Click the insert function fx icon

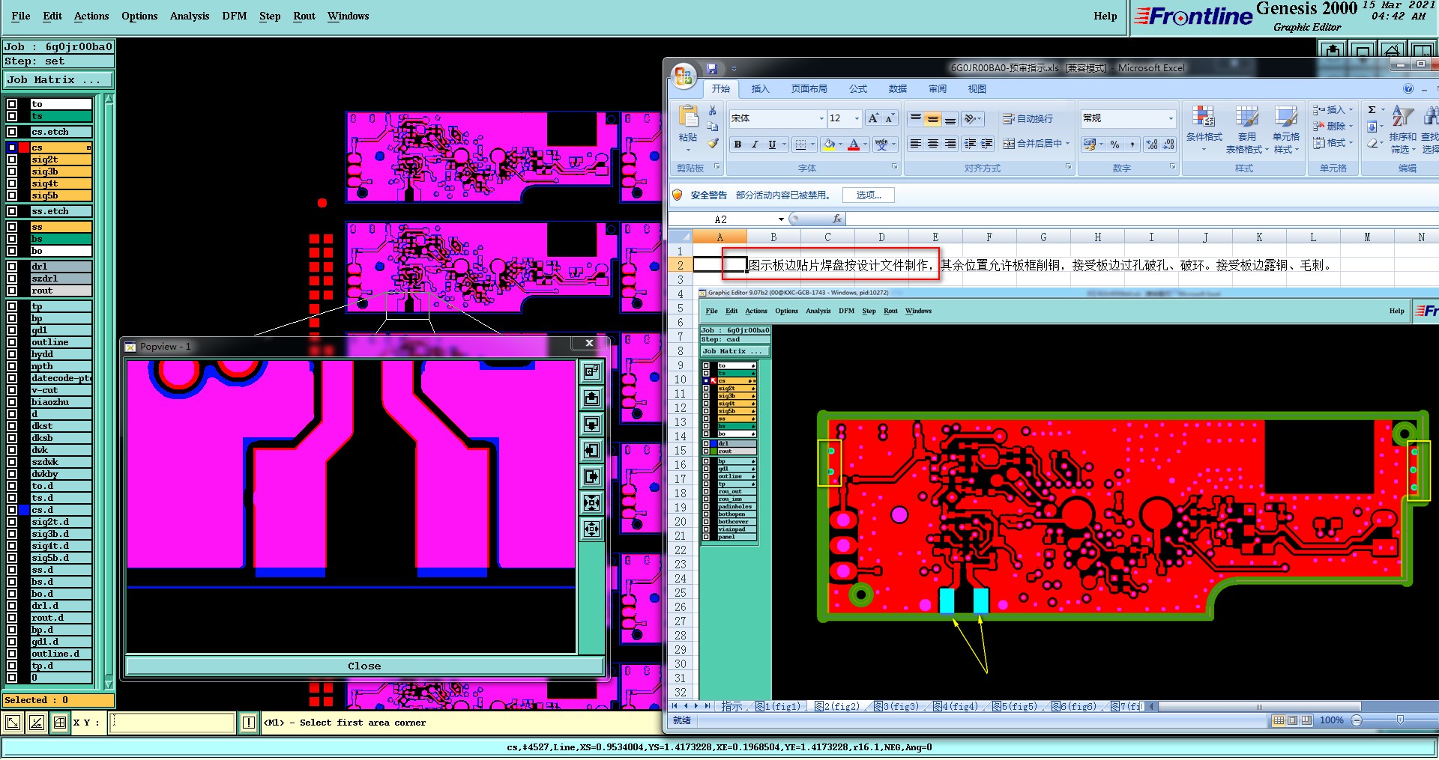coord(837,219)
